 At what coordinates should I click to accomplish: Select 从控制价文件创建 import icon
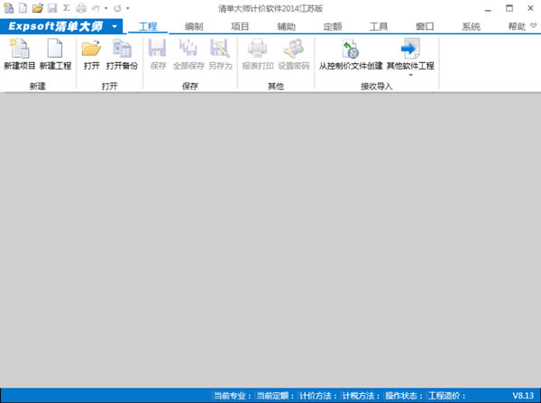click(x=351, y=54)
